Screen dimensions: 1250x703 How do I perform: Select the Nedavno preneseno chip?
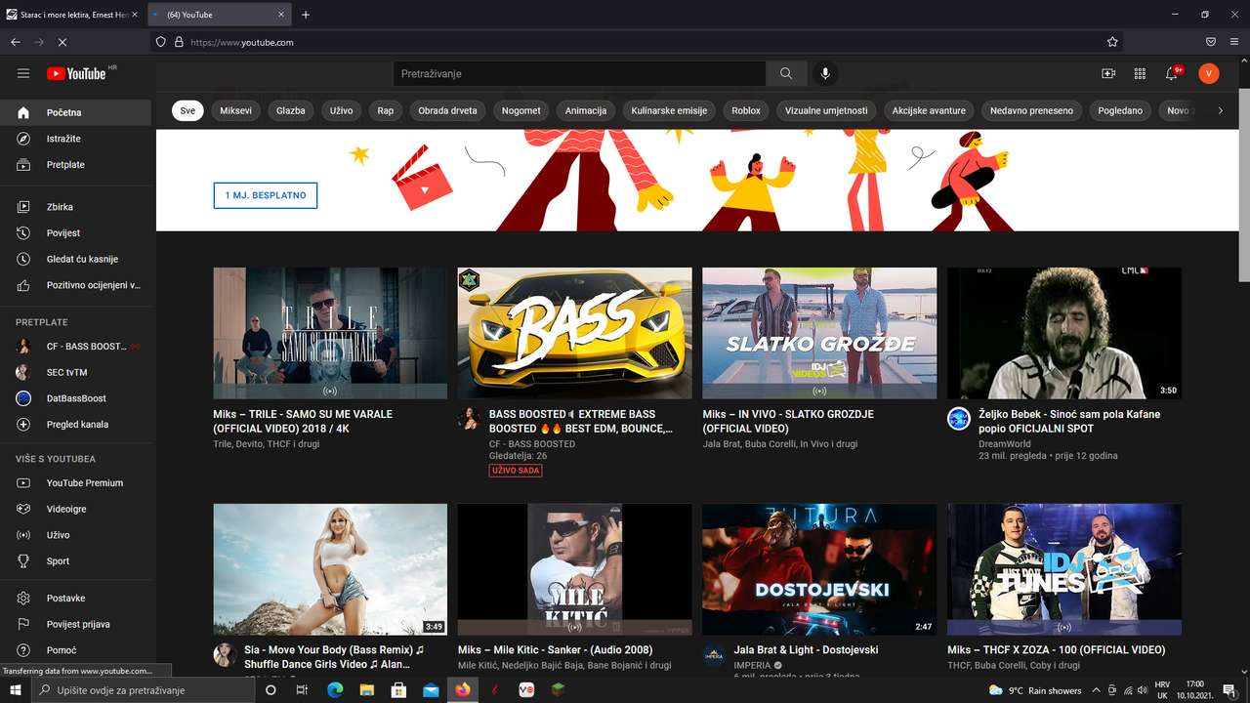(1031, 110)
